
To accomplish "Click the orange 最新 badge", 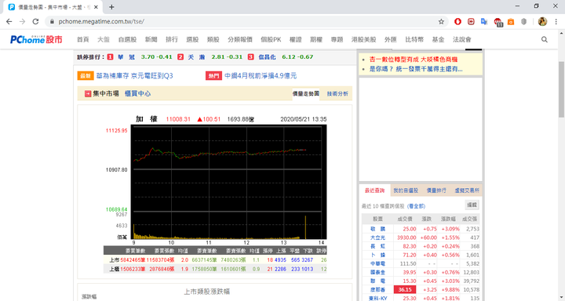I will [x=86, y=75].
